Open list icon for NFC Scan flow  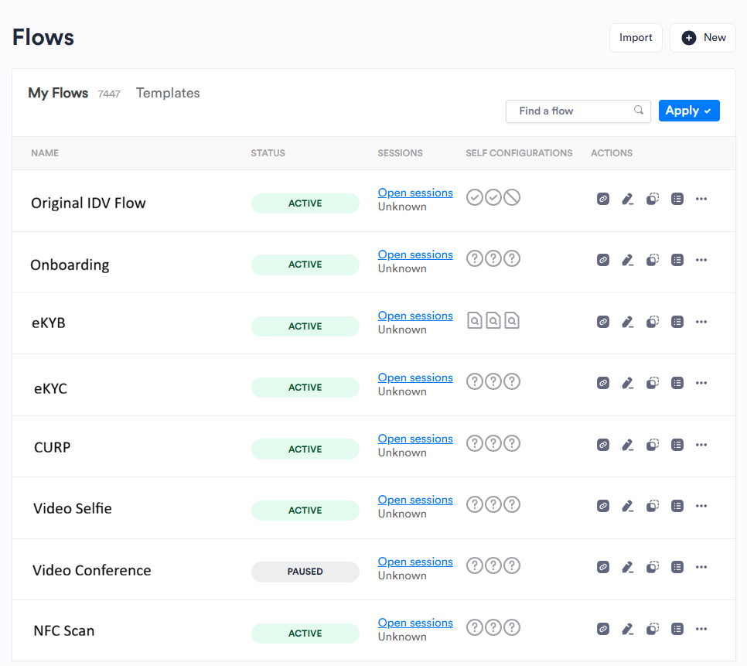pyautogui.click(x=677, y=628)
